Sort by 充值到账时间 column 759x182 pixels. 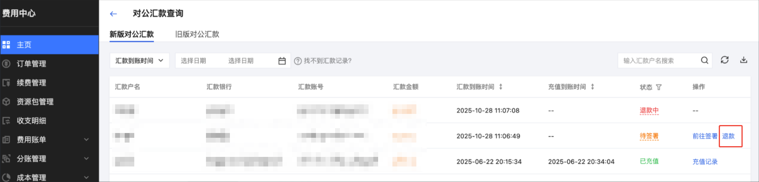[x=592, y=87]
